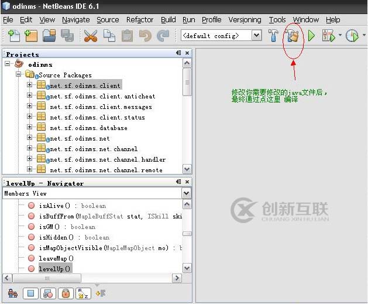This screenshot has width=368, height=304.
Task: Click the Paste clipboard icon
Action: pyautogui.click(x=127, y=36)
